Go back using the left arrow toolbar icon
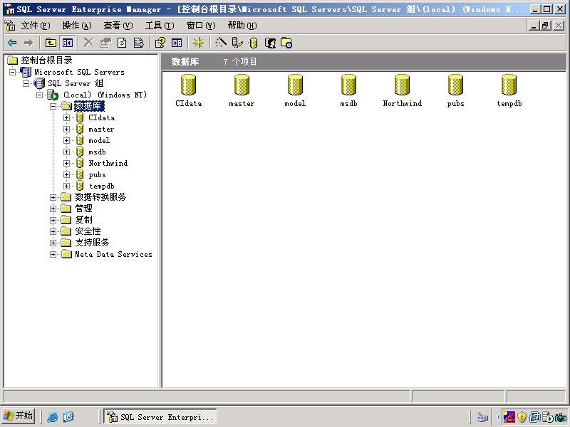Screen dimensions: 570x427 click(x=12, y=43)
